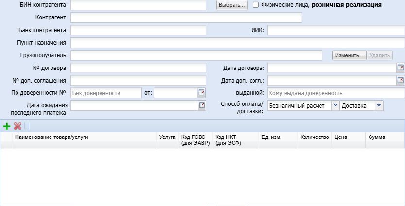Open calendar for Дата ожидания последнего платежа

[x=202, y=105]
